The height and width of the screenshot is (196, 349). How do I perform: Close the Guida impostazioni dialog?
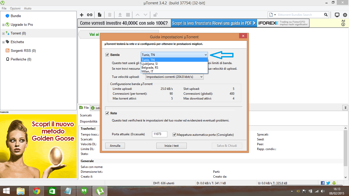[x=243, y=36]
